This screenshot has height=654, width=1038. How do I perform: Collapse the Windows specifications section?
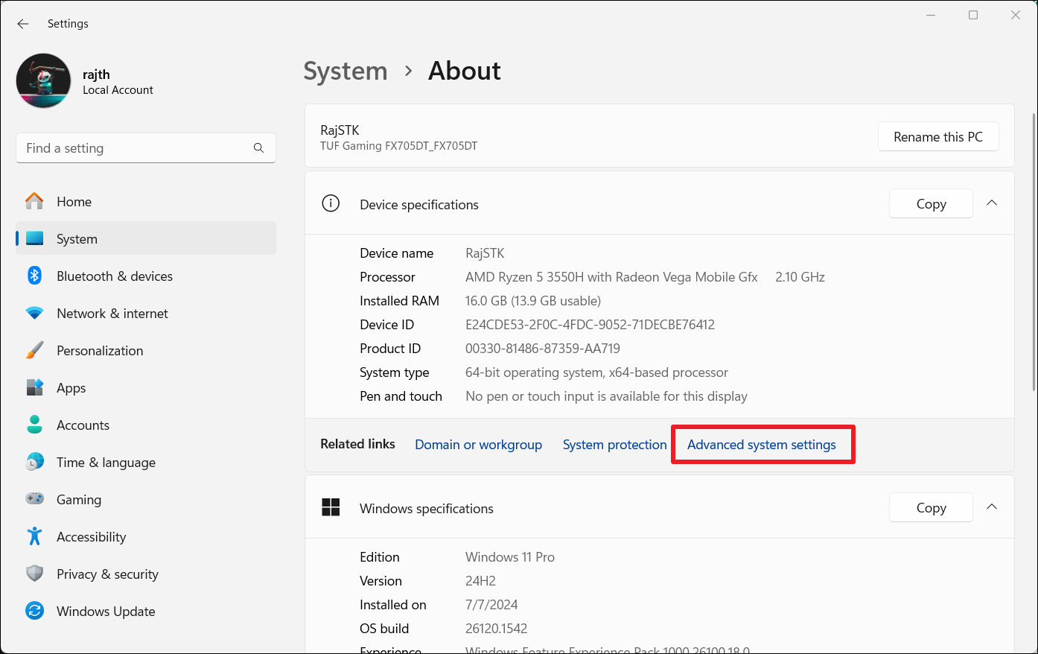[992, 507]
